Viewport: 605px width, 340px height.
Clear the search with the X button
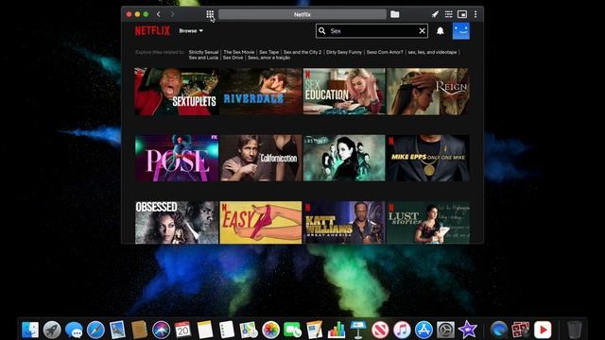(423, 31)
